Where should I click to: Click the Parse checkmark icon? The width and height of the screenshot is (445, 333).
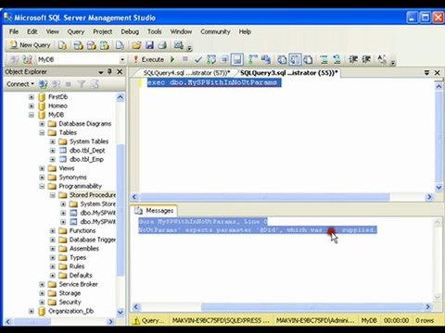pyautogui.click(x=198, y=59)
